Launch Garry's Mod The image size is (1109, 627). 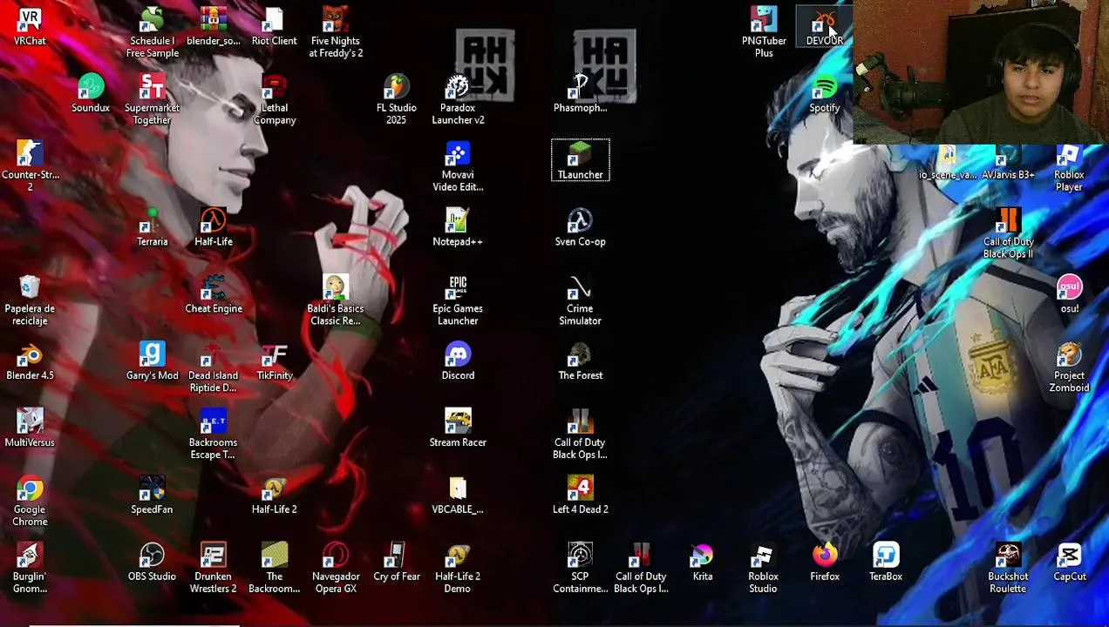point(152,361)
